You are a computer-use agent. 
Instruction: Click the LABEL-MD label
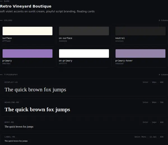point(10,137)
